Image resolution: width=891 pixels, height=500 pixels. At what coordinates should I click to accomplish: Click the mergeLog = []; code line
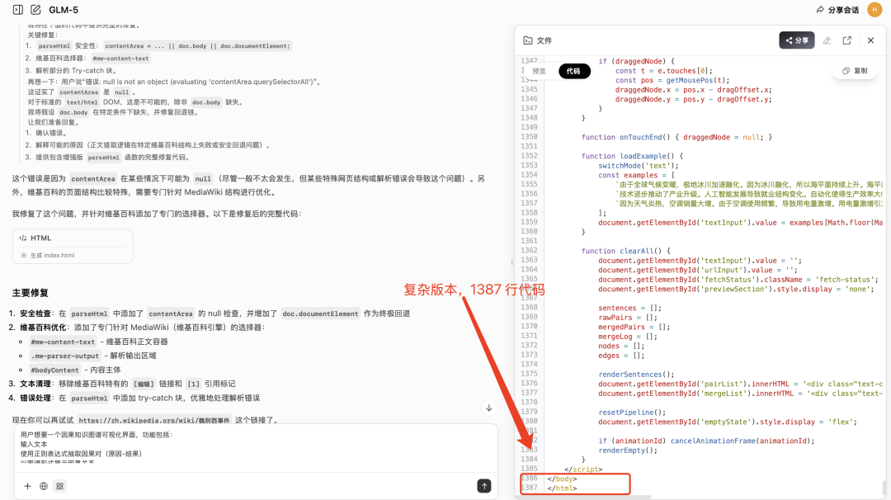click(627, 337)
